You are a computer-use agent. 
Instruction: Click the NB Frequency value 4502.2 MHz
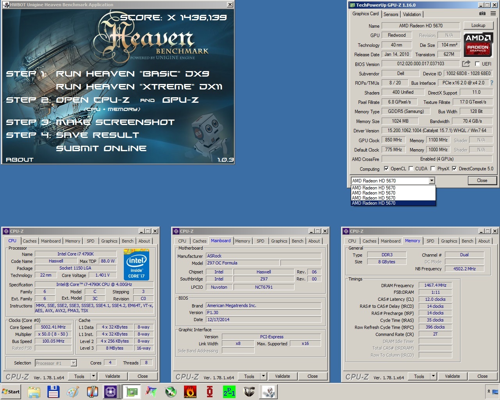tap(464, 269)
